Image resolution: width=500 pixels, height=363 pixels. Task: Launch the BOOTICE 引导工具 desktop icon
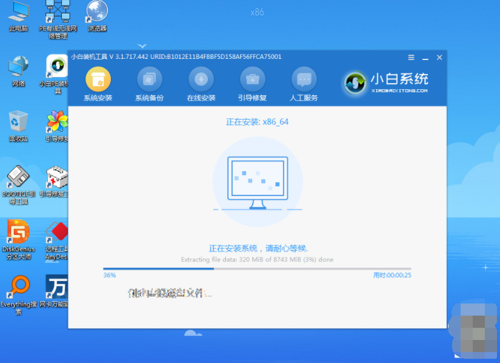[x=18, y=182]
